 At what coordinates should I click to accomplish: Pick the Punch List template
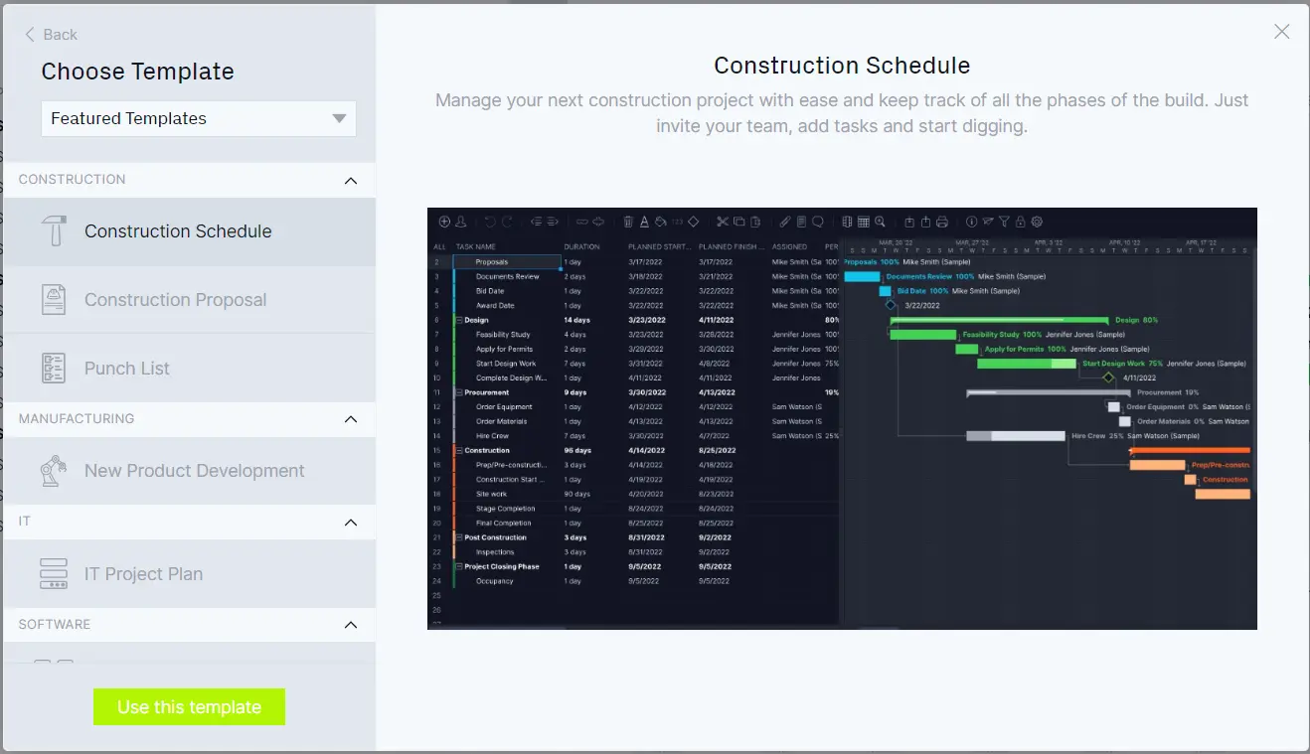pyautogui.click(x=190, y=369)
